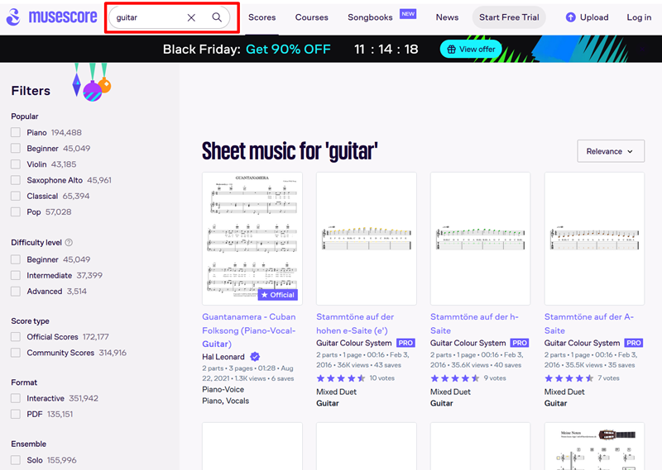Viewport: 662px width, 470px height.
Task: Open Stammtöne auf der hohen e-Saite link
Action: coord(355,323)
